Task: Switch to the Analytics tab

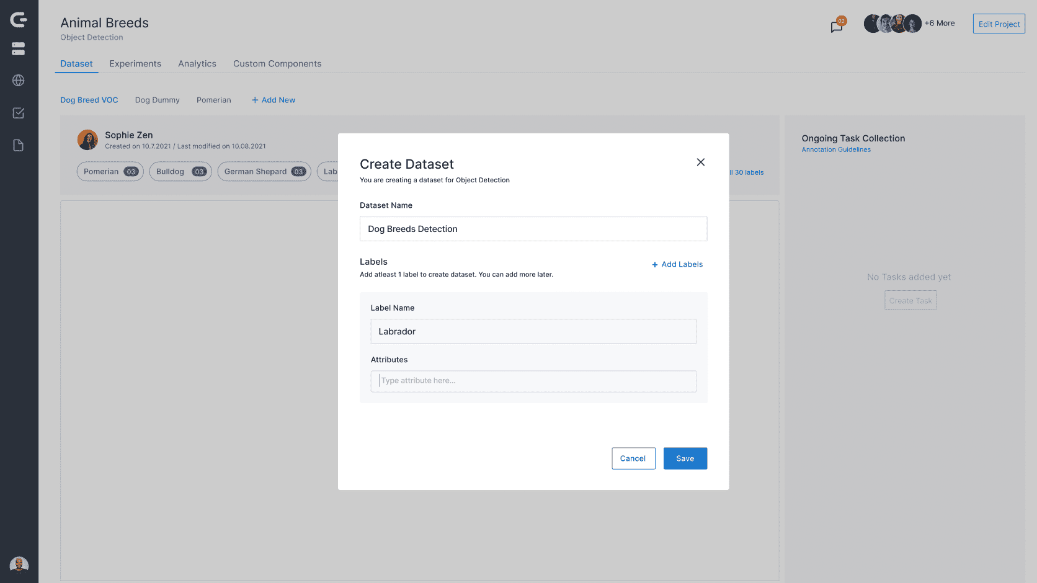Action: (x=197, y=64)
